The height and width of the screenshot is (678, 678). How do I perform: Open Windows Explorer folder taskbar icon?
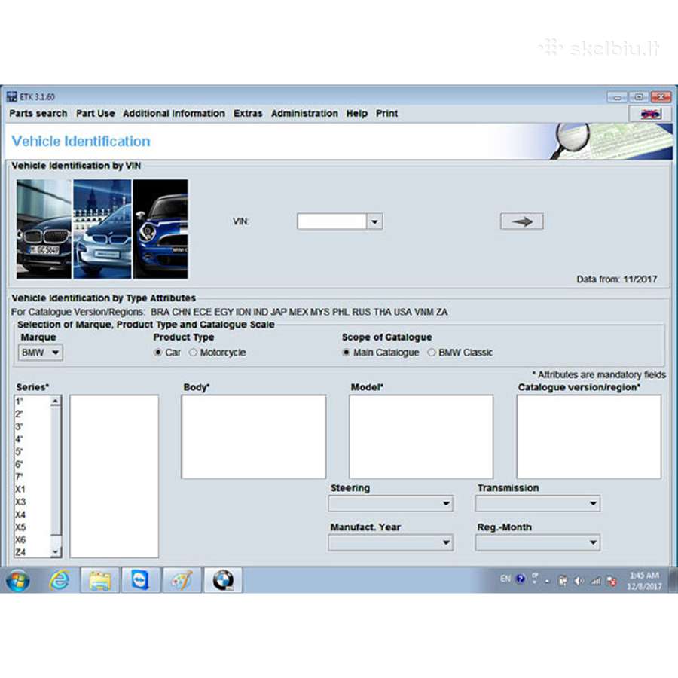click(x=100, y=580)
